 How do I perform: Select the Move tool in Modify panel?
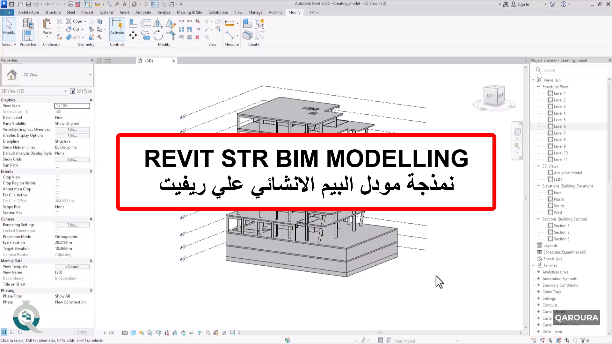click(x=133, y=35)
